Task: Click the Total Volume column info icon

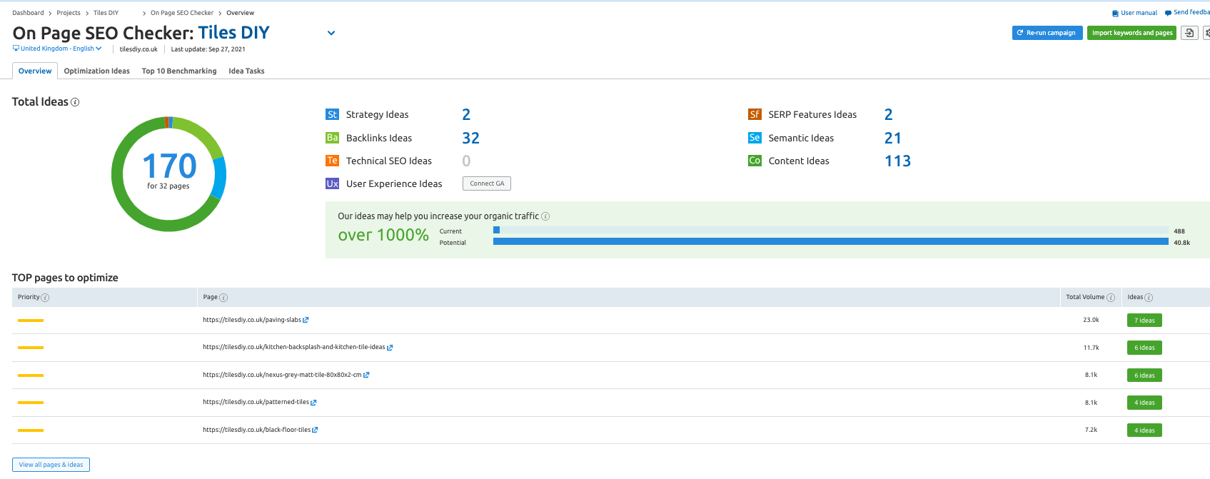Action: (1110, 298)
